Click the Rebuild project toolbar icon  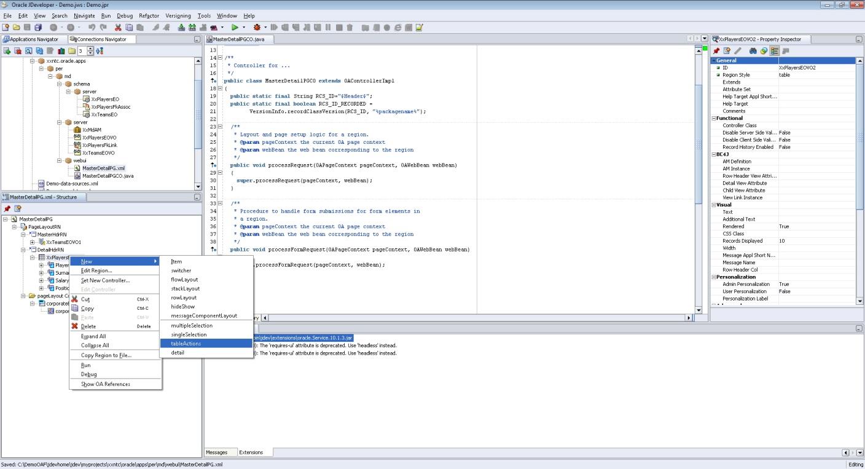tap(192, 27)
